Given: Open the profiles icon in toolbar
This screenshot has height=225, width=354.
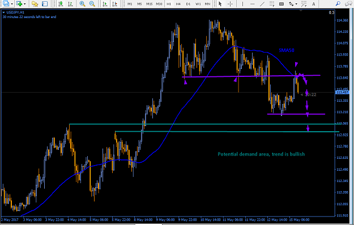Looking at the screenshot, I should tap(6, 3).
